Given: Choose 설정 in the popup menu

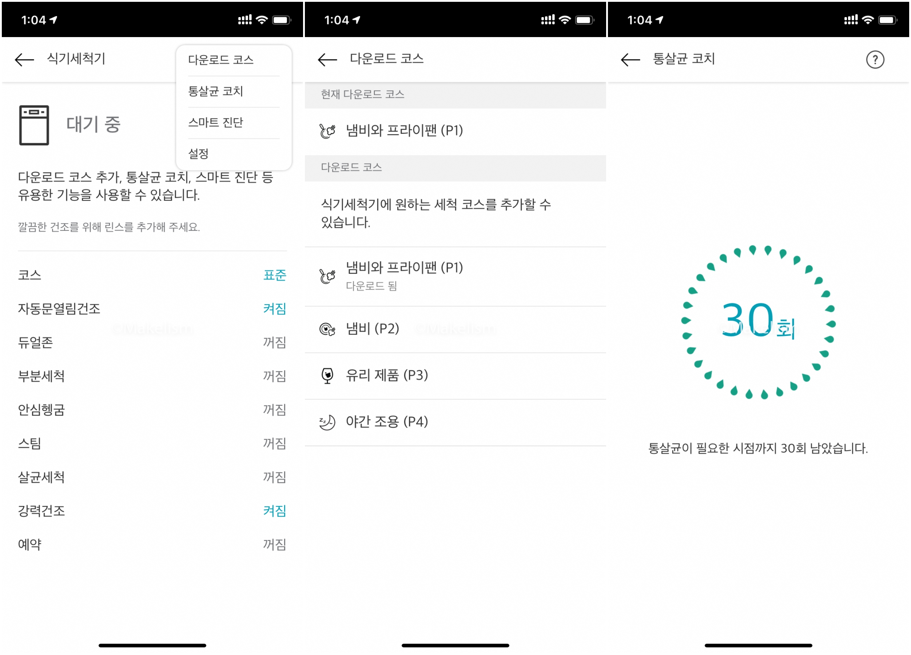Looking at the screenshot, I should click(198, 154).
